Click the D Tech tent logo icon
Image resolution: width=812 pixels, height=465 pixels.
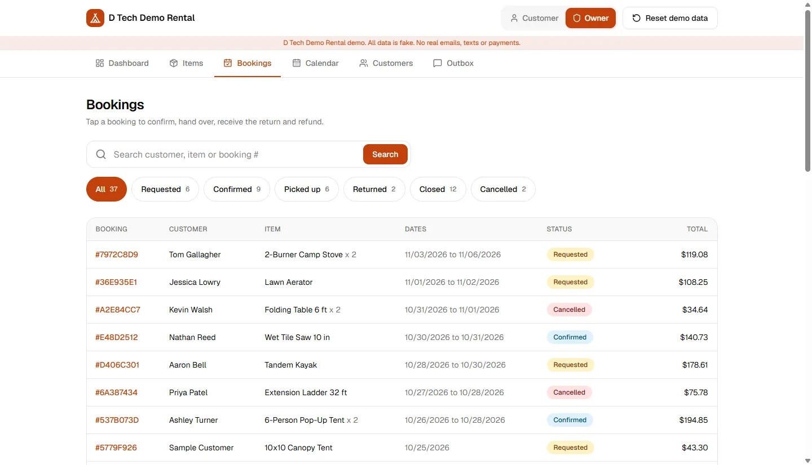click(95, 18)
